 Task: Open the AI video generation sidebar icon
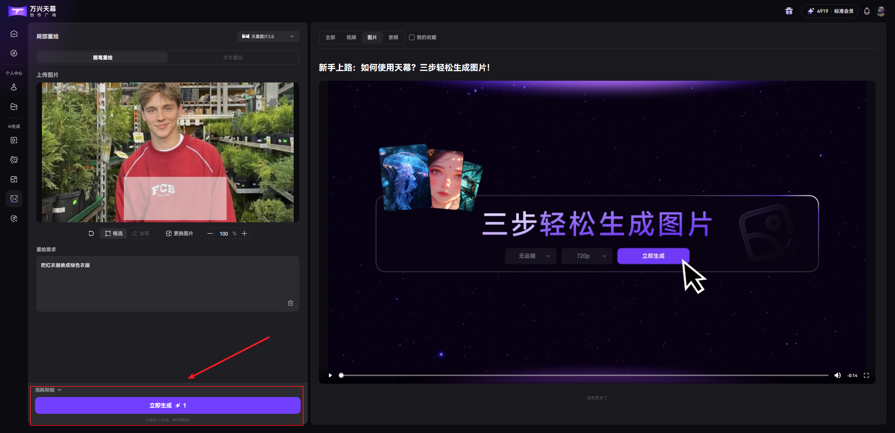coord(14,140)
